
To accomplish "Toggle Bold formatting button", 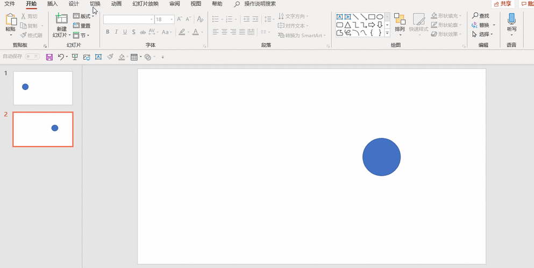I will [108, 32].
